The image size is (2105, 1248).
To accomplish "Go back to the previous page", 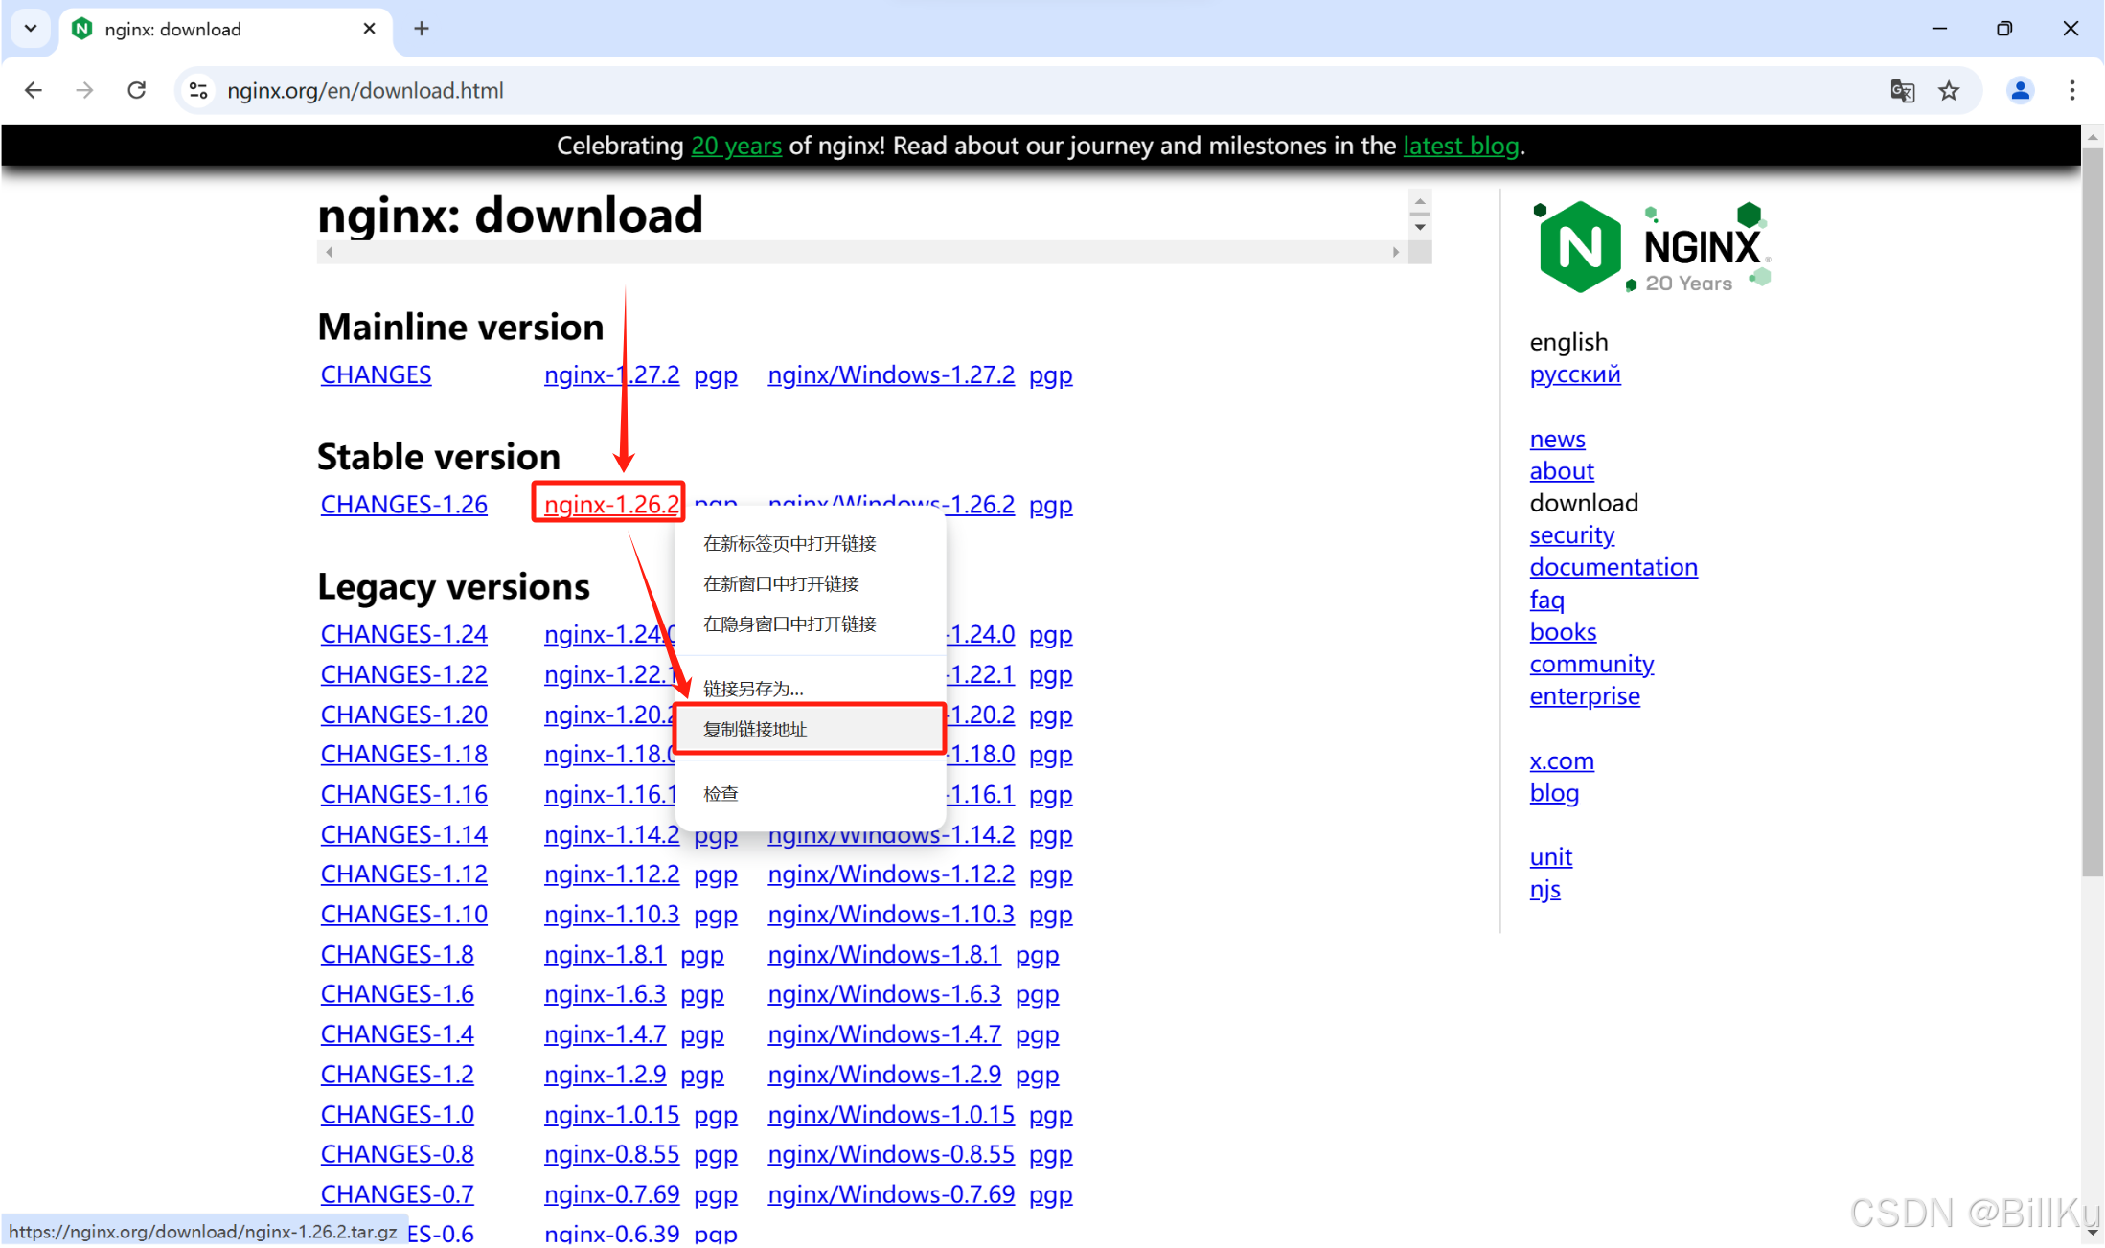I will tap(34, 90).
